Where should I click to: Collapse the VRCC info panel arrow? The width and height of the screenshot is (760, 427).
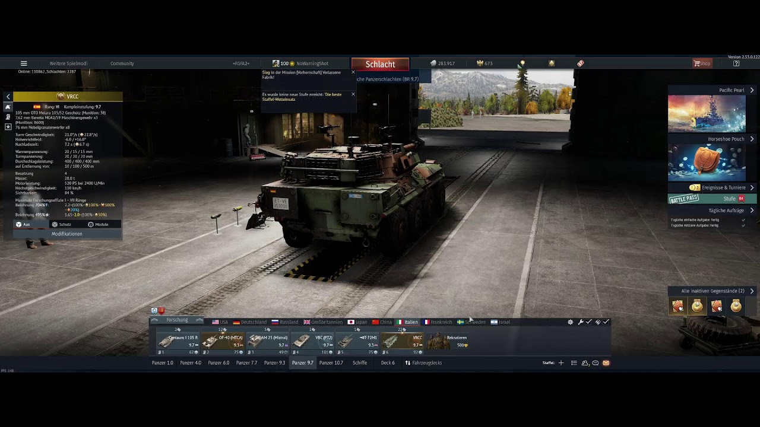[x=8, y=96]
